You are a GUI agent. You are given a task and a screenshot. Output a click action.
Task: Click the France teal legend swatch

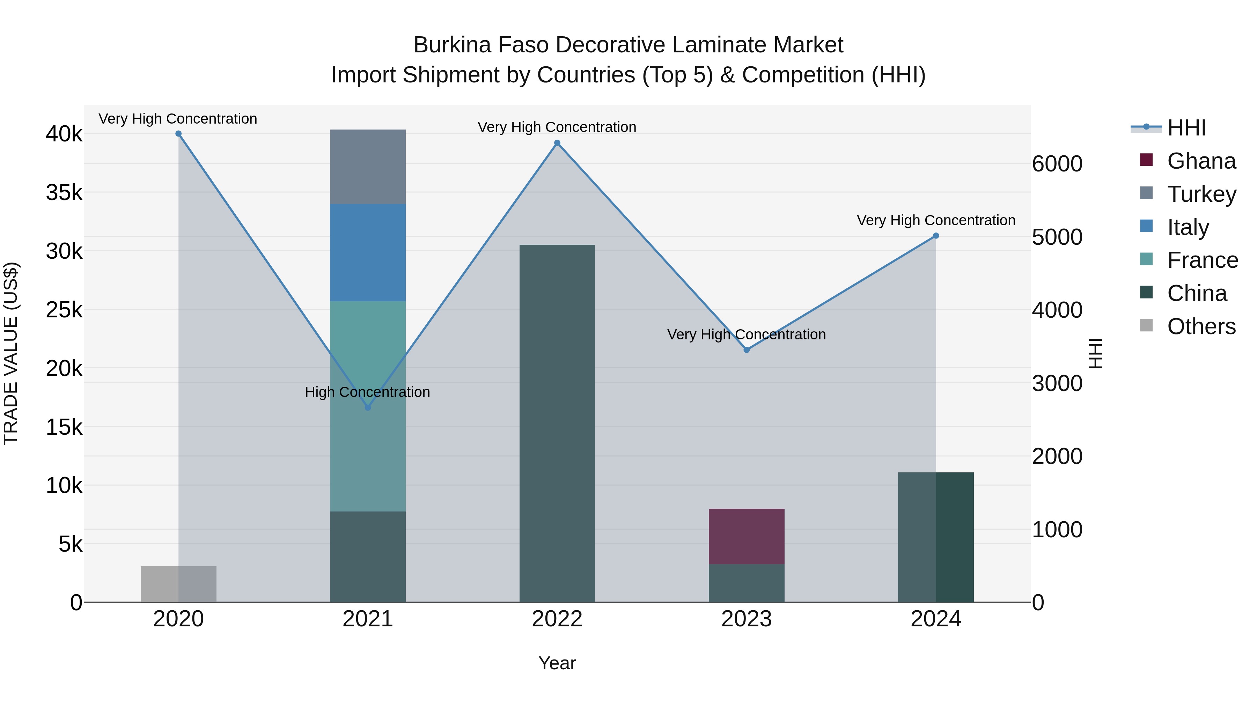coord(1146,259)
